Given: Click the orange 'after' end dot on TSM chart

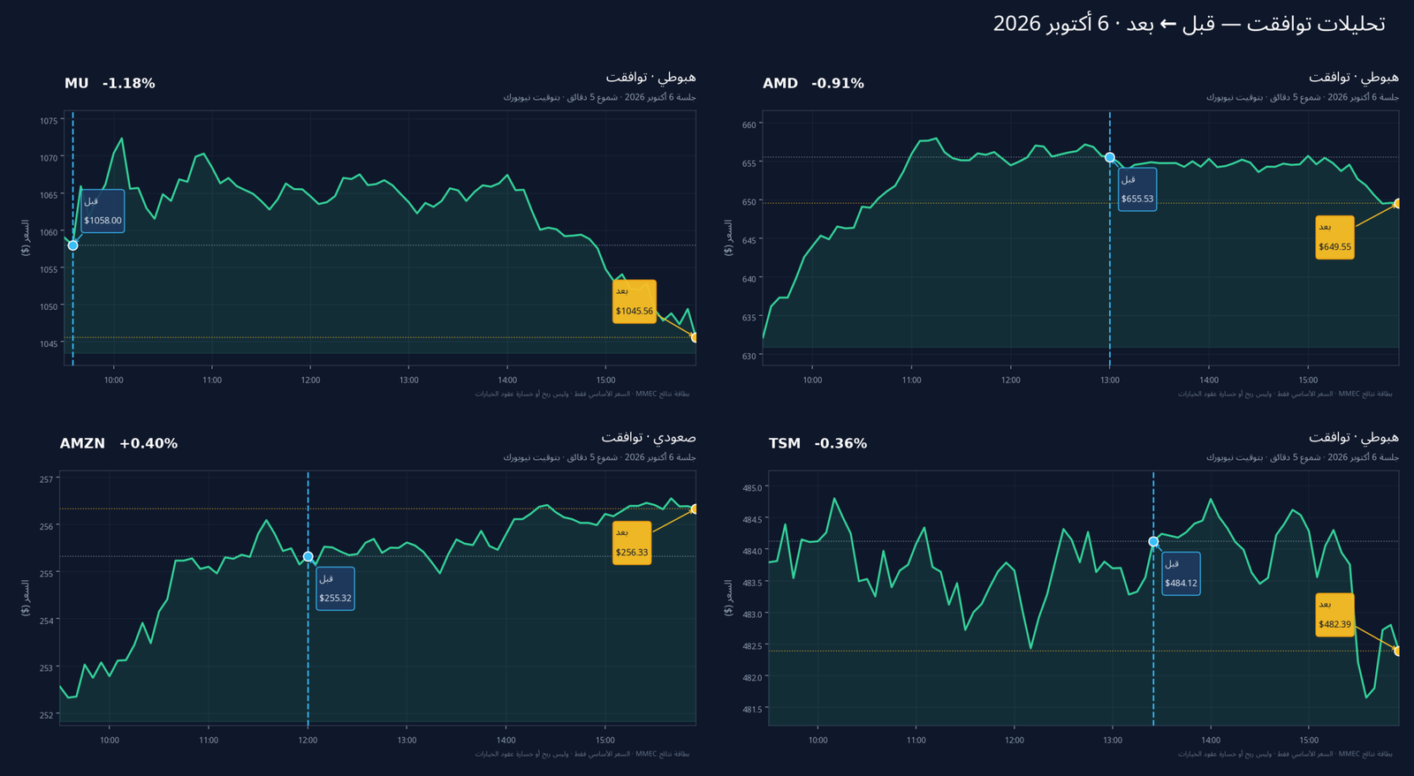Looking at the screenshot, I should [1398, 652].
